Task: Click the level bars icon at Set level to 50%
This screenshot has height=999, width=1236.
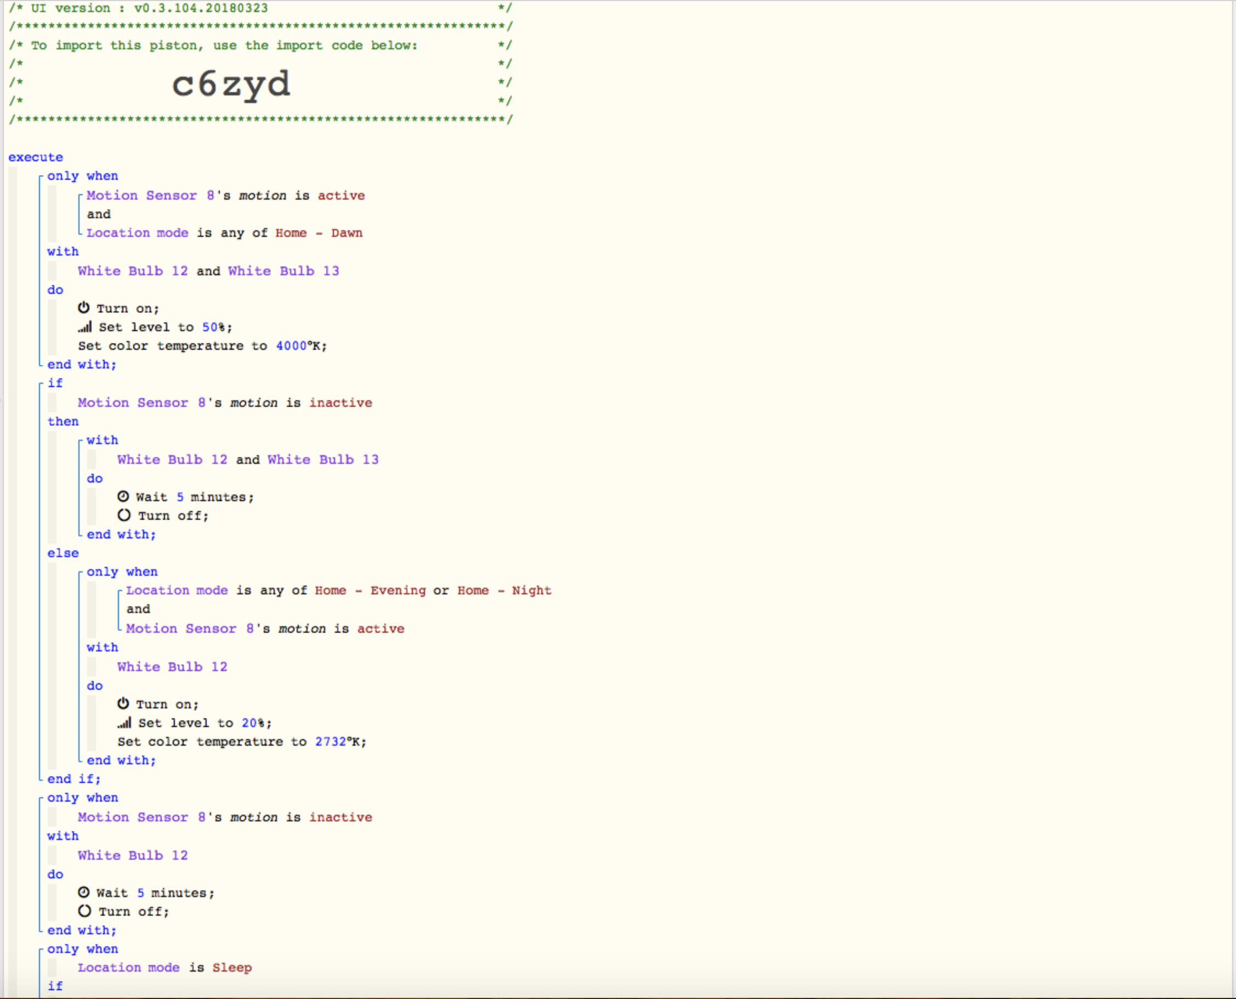Action: click(x=84, y=327)
